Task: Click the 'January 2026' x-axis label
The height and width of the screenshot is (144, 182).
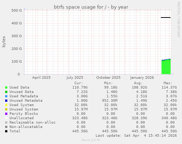Action: (x=142, y=78)
